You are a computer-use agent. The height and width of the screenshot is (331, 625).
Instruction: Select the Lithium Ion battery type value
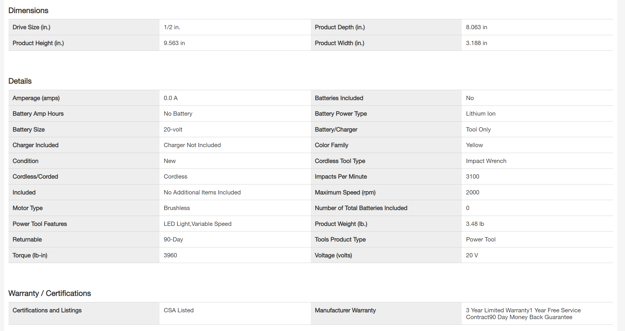pos(481,114)
